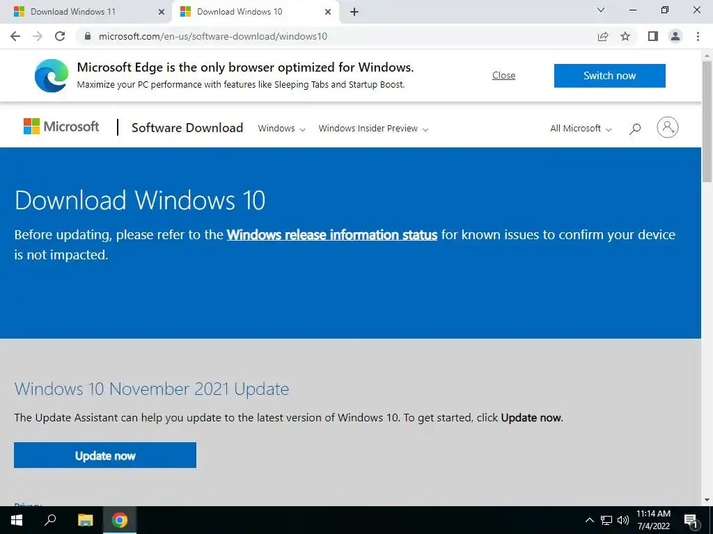
Task: Expand the All Microsoft dropdown
Action: click(x=581, y=129)
